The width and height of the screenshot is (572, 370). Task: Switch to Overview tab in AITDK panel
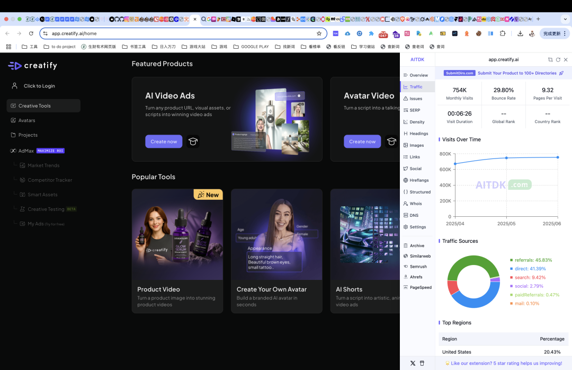point(417,75)
